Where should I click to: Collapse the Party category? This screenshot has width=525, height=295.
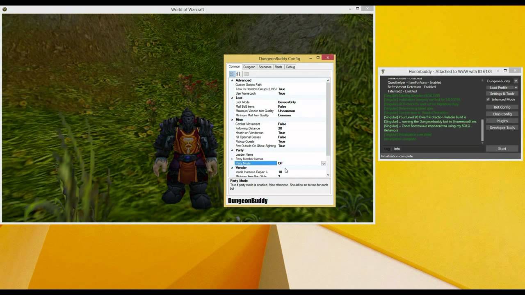[x=232, y=150]
